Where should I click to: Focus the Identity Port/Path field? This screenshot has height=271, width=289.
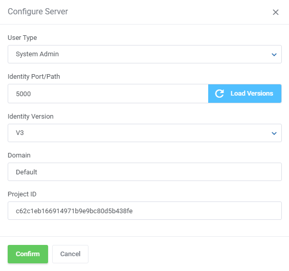[x=108, y=94]
